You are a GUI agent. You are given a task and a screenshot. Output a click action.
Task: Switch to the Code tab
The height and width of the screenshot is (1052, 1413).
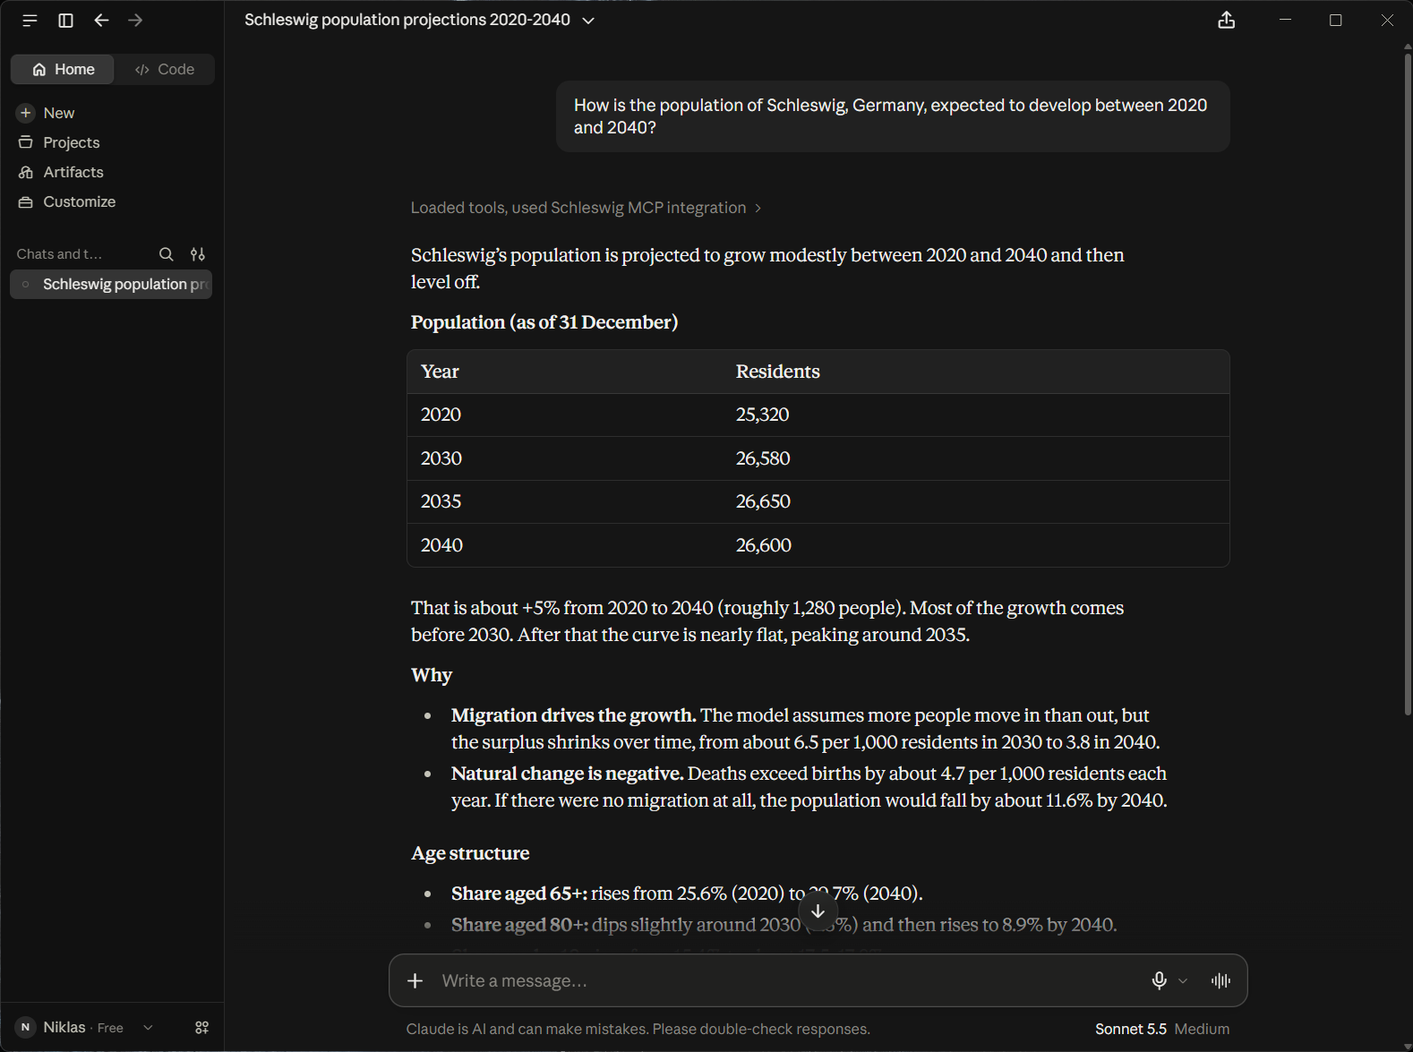[x=165, y=70]
